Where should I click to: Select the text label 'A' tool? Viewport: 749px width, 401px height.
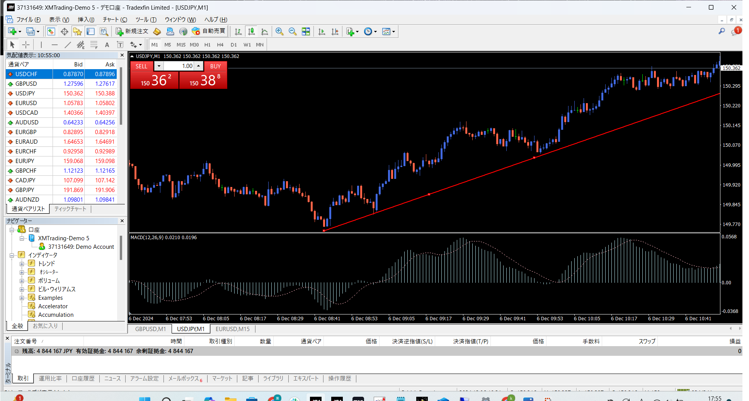[107, 45]
